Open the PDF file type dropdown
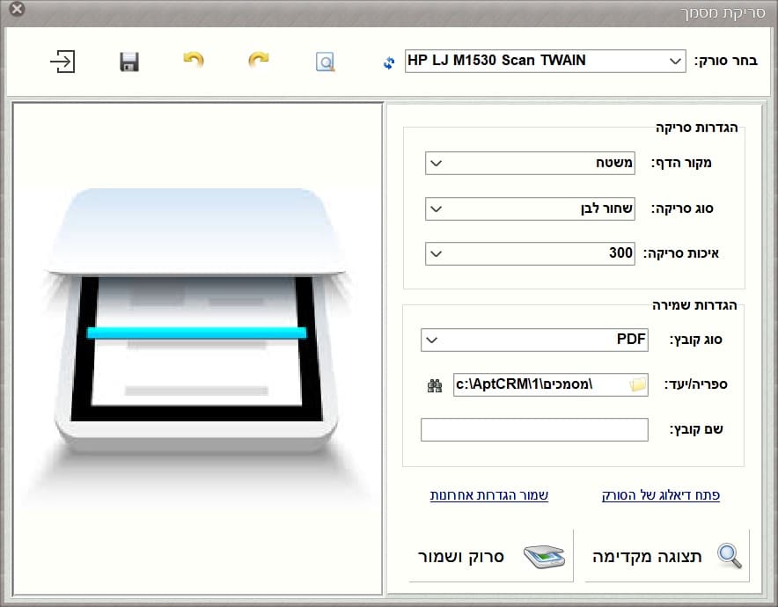The height and width of the screenshot is (607, 778). point(534,339)
